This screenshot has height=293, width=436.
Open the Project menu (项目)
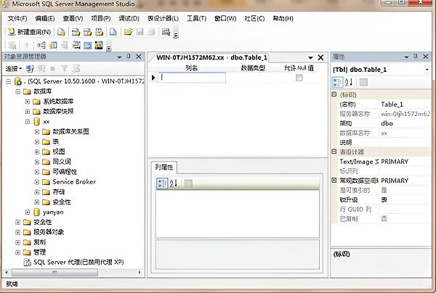coord(101,19)
